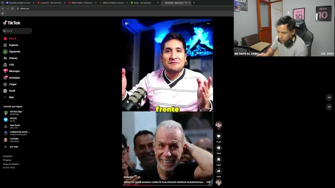335x188 pixels.
Task: Go to the previous video with up chevron
Action: (x=329, y=97)
